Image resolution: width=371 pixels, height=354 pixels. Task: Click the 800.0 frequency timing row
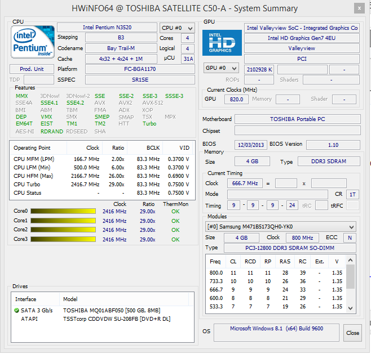(276, 273)
